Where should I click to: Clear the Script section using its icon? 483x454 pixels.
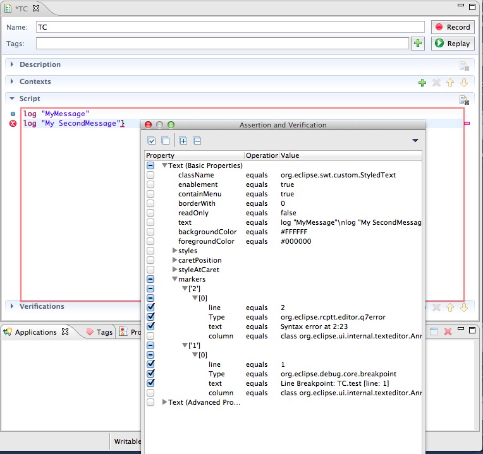pos(464,100)
